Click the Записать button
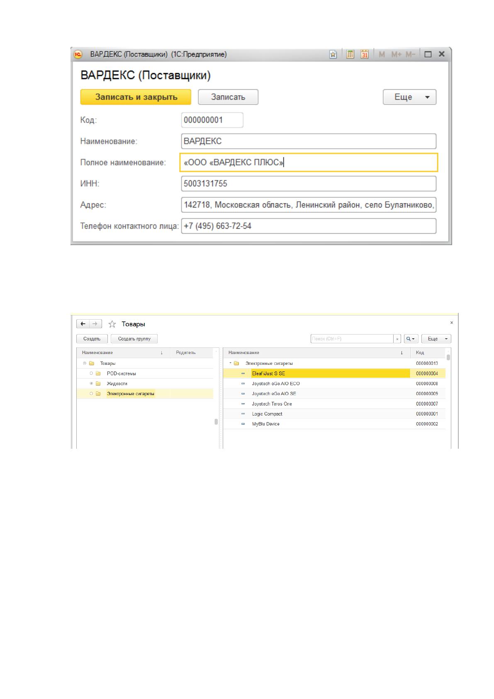 [x=228, y=97]
